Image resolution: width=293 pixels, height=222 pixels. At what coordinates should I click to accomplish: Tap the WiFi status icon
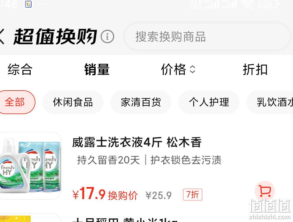pos(248,4)
